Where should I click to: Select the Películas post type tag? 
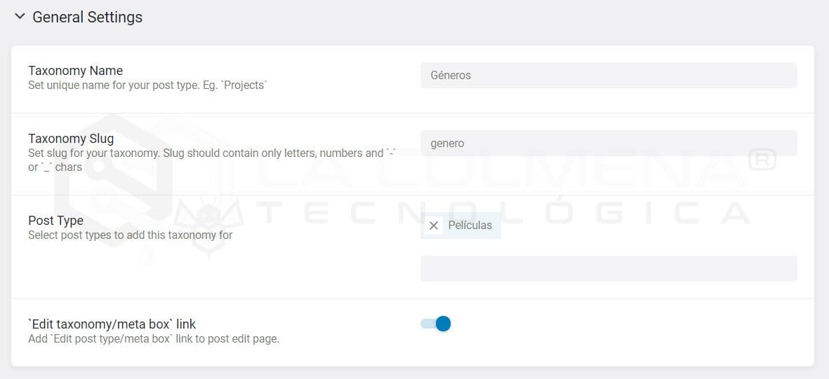click(x=470, y=226)
